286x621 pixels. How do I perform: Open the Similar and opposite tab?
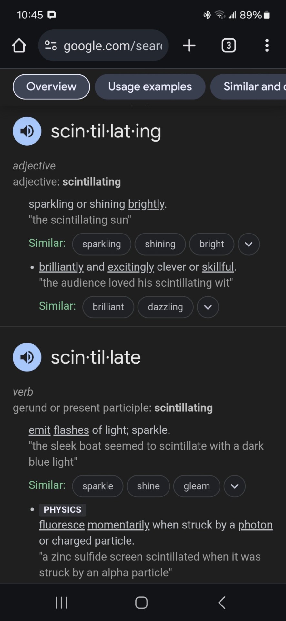click(x=249, y=87)
